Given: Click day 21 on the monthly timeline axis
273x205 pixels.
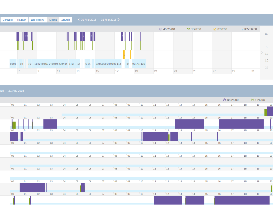Looking at the screenshot, I should [156, 71].
